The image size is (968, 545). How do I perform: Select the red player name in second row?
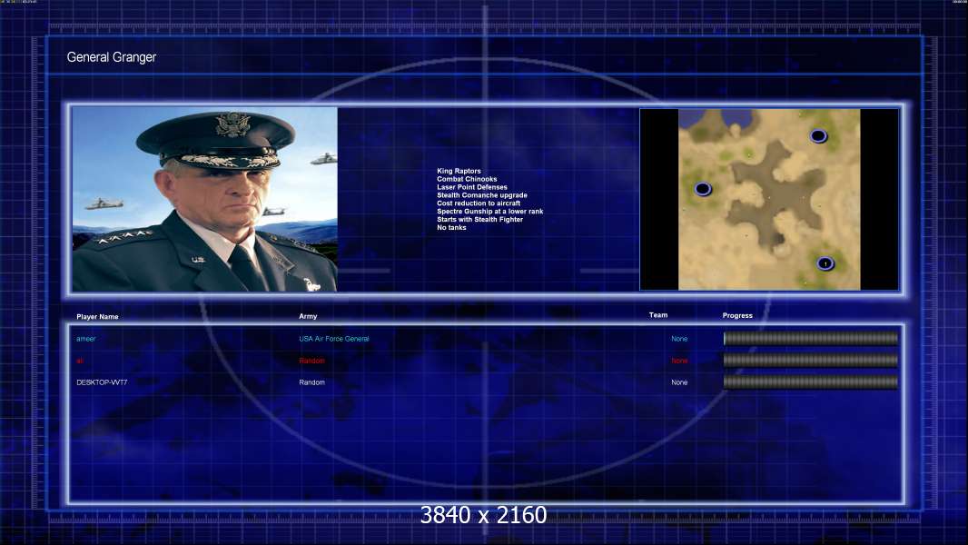[80, 361]
